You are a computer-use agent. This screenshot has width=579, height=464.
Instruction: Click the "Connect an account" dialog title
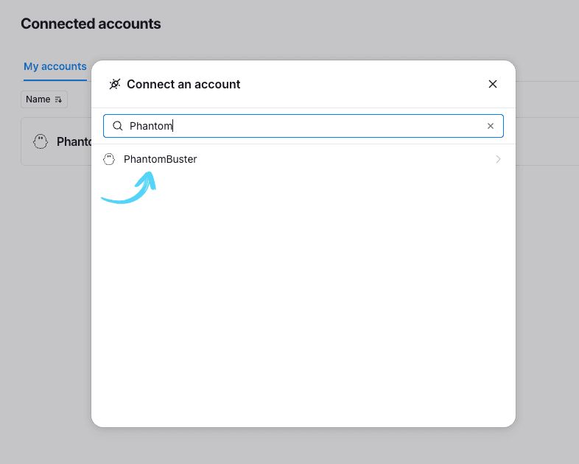183,84
